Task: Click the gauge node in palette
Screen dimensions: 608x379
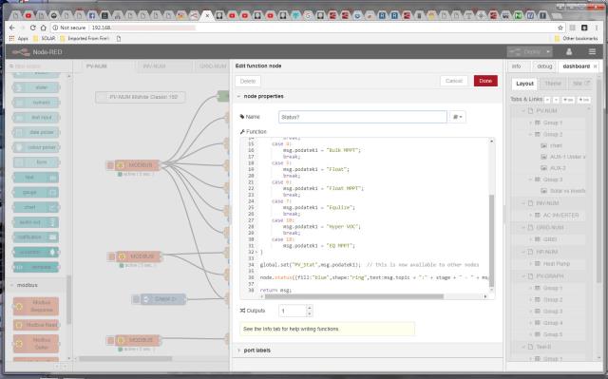Action: 36,192
